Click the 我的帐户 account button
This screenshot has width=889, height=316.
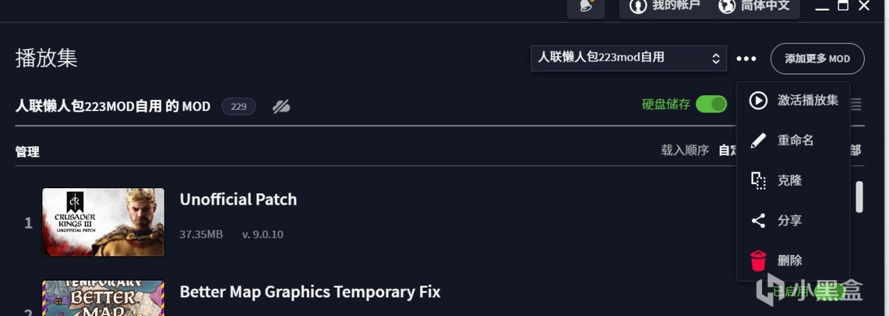pos(666,7)
